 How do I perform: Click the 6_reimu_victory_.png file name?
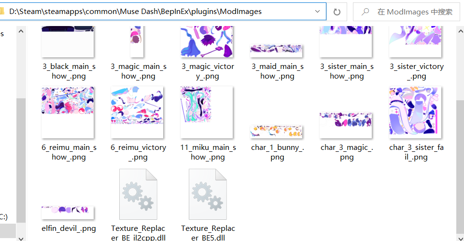coord(139,152)
